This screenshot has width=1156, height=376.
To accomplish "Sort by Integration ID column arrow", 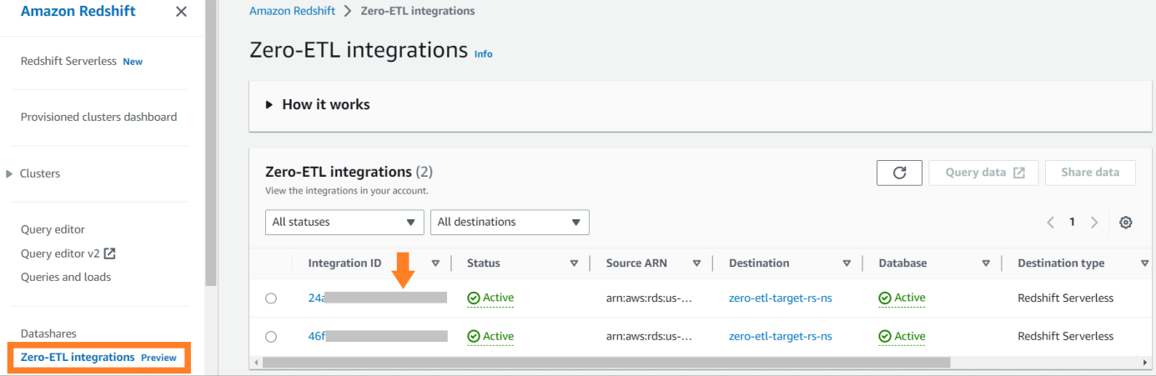I will pos(435,263).
